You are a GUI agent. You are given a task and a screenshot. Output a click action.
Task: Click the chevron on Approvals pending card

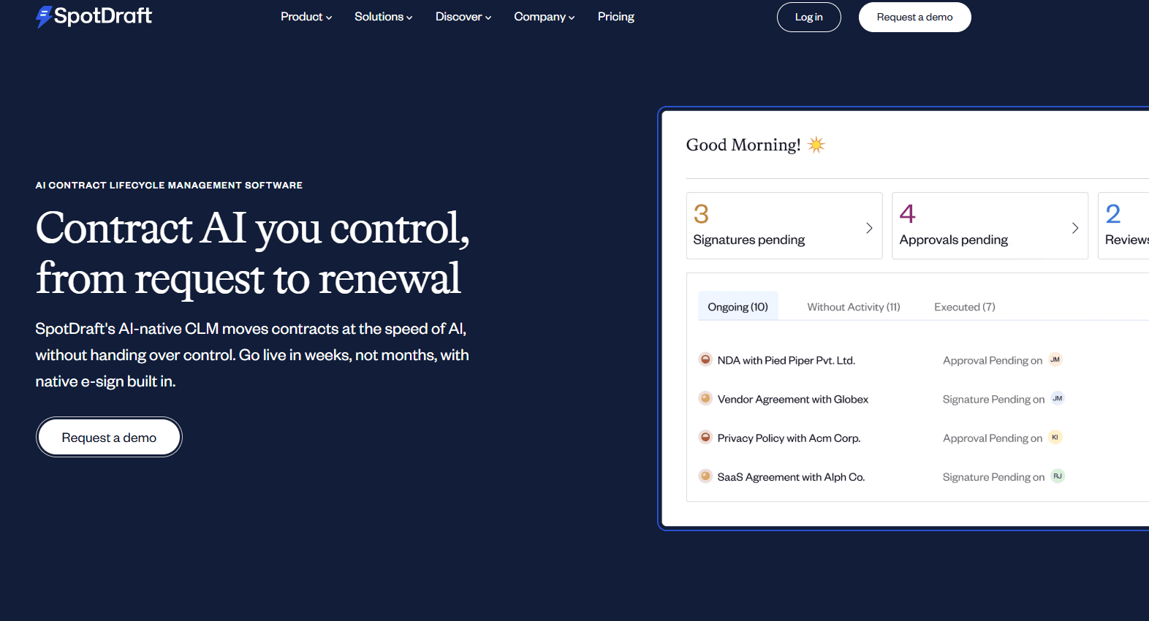(x=1075, y=228)
